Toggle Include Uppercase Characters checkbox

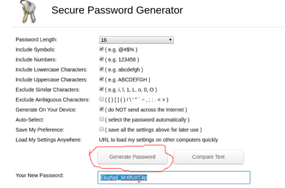pyautogui.click(x=102, y=79)
